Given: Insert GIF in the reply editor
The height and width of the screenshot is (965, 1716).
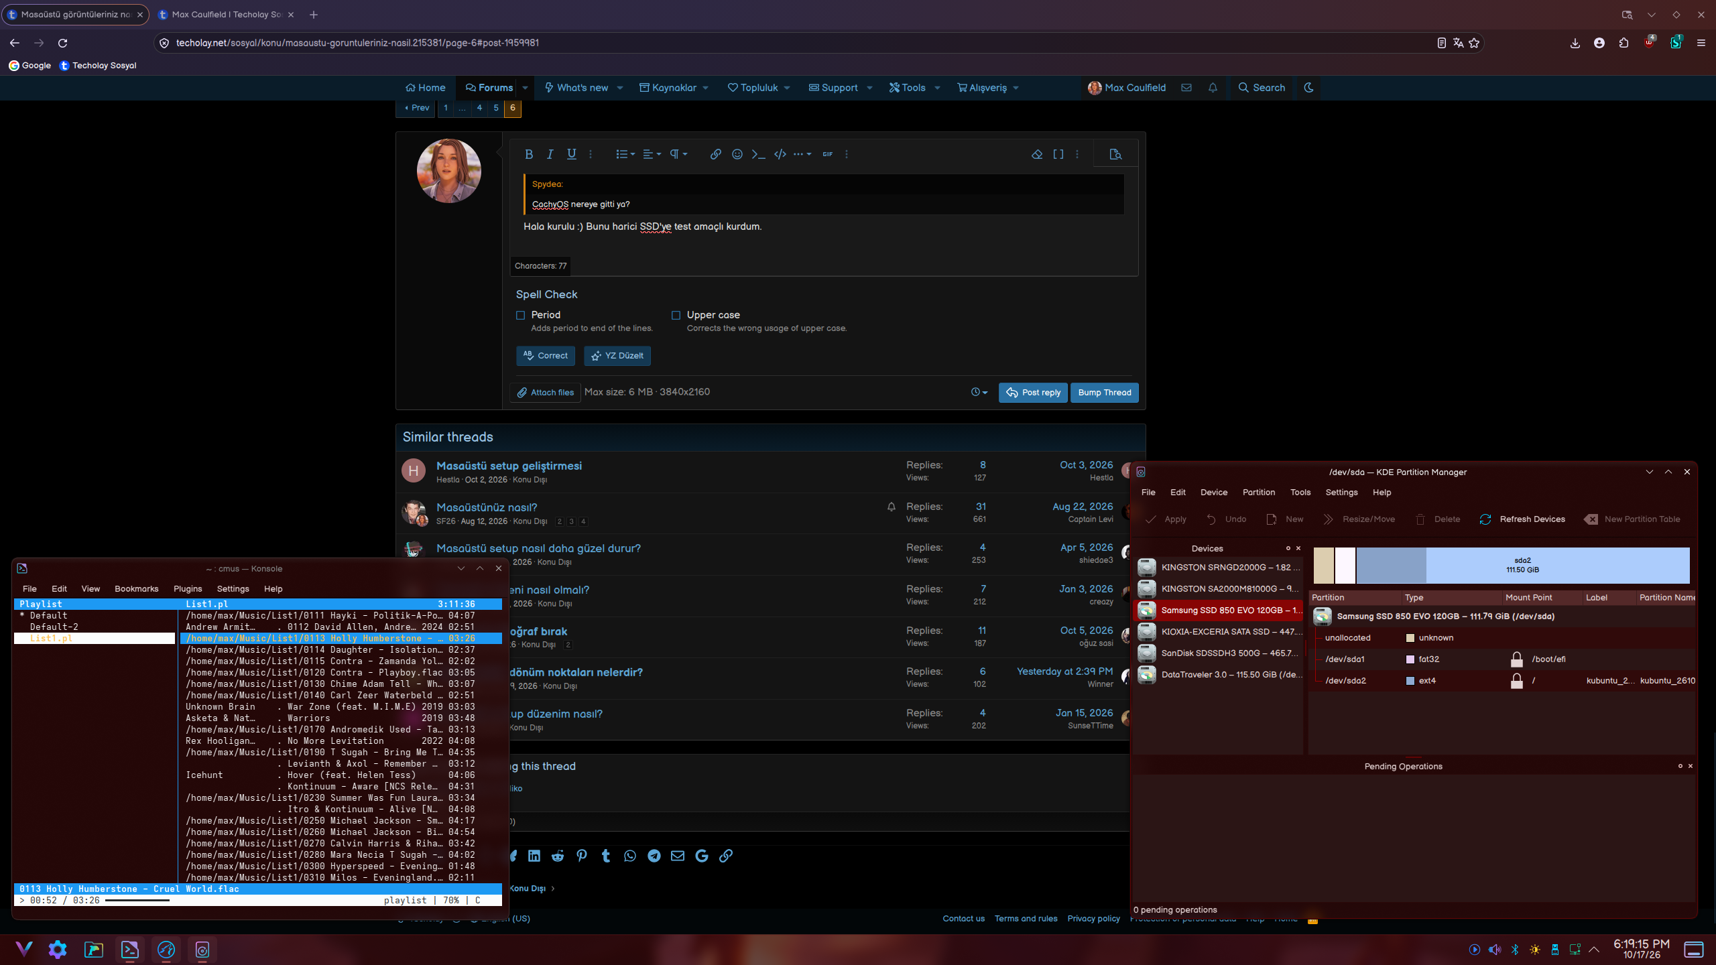Looking at the screenshot, I should pos(828,154).
